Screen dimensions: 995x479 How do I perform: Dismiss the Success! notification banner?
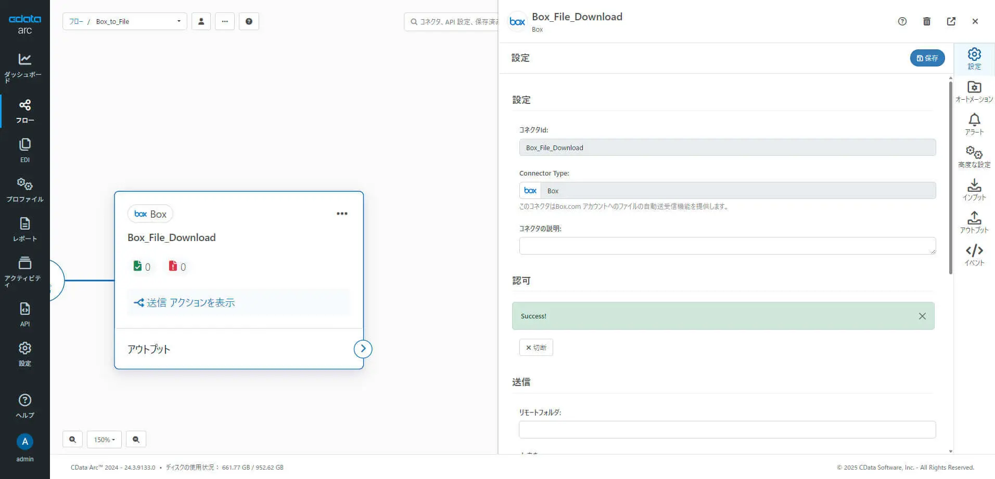pos(922,316)
